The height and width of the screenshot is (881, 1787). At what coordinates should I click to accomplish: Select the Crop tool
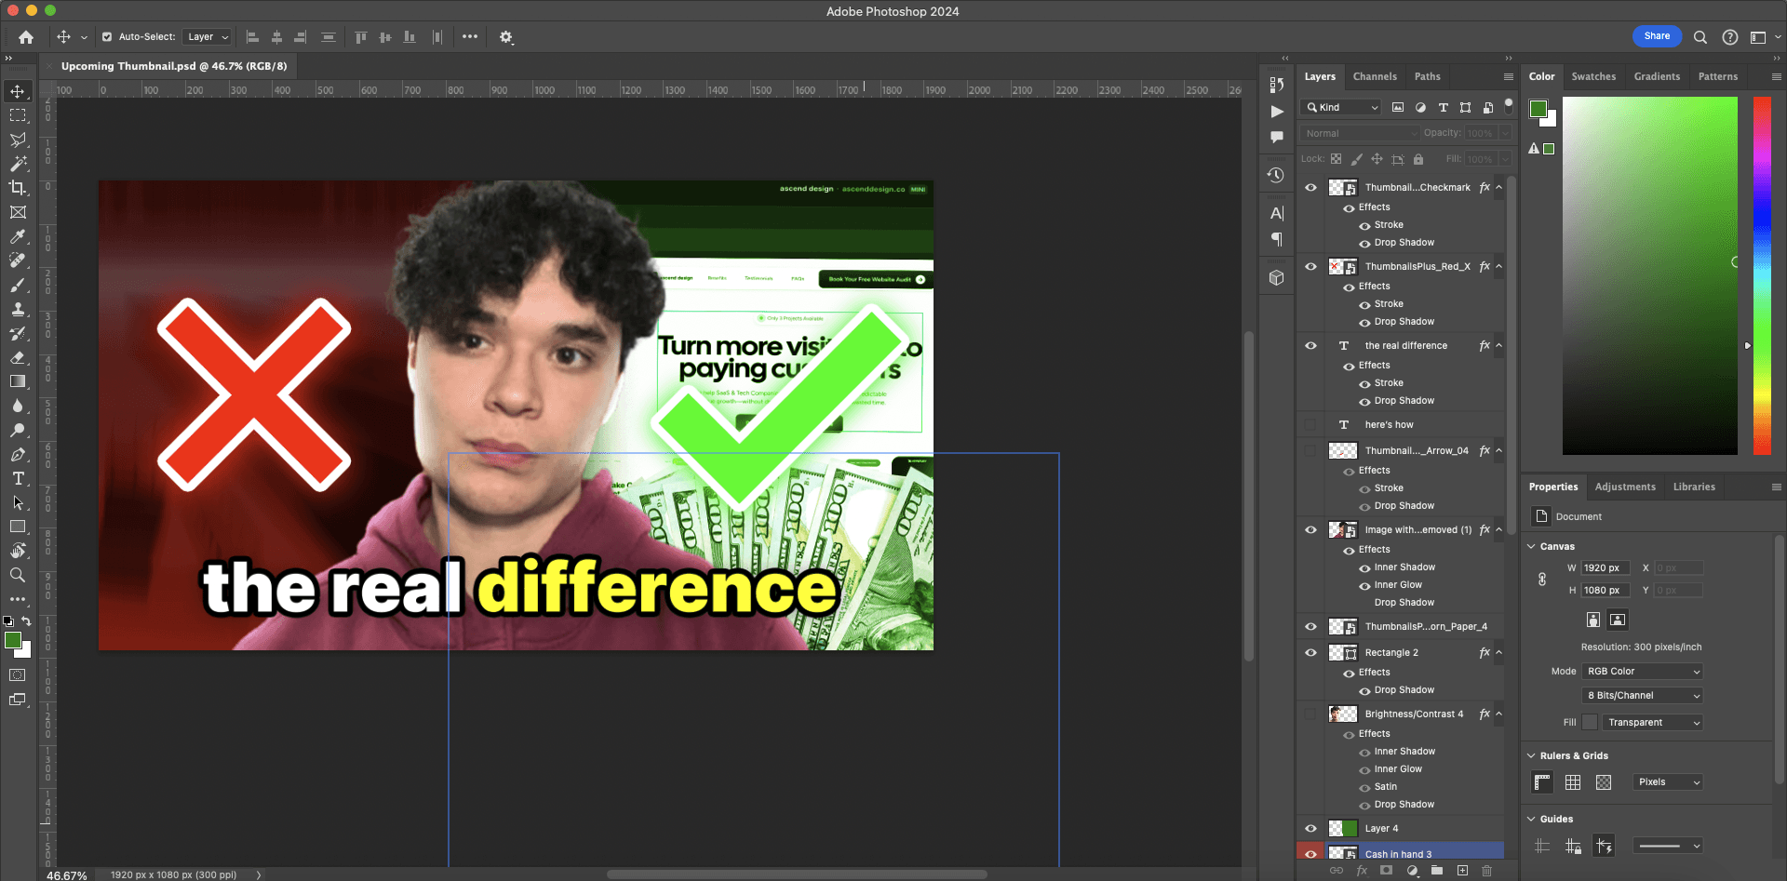coord(18,188)
